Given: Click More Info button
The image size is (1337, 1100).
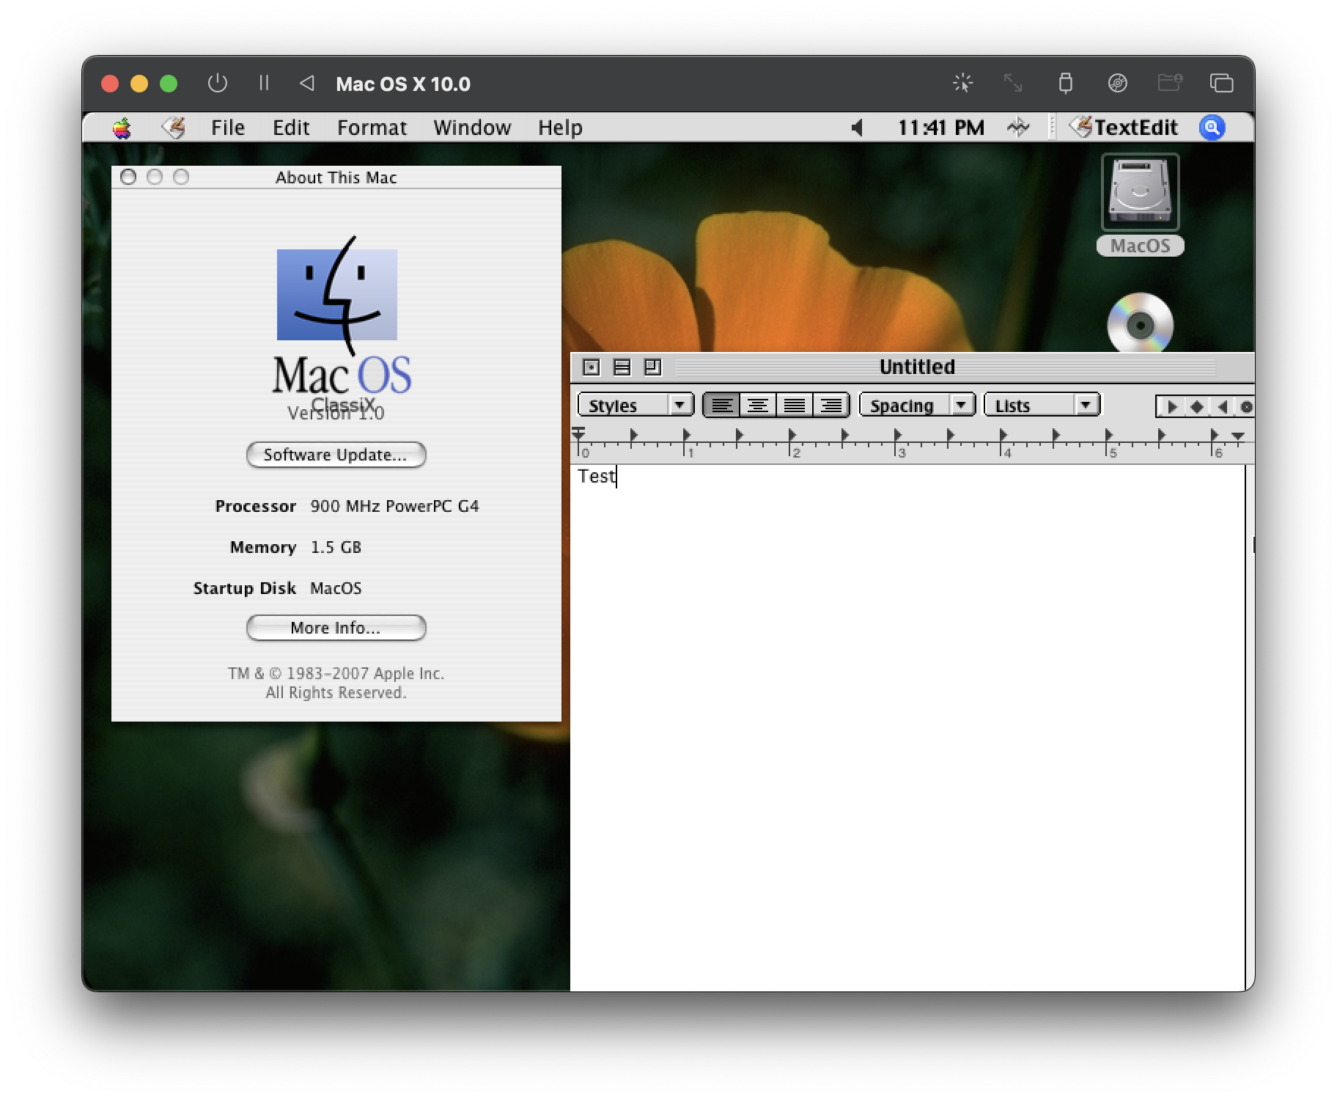Looking at the screenshot, I should (x=336, y=628).
